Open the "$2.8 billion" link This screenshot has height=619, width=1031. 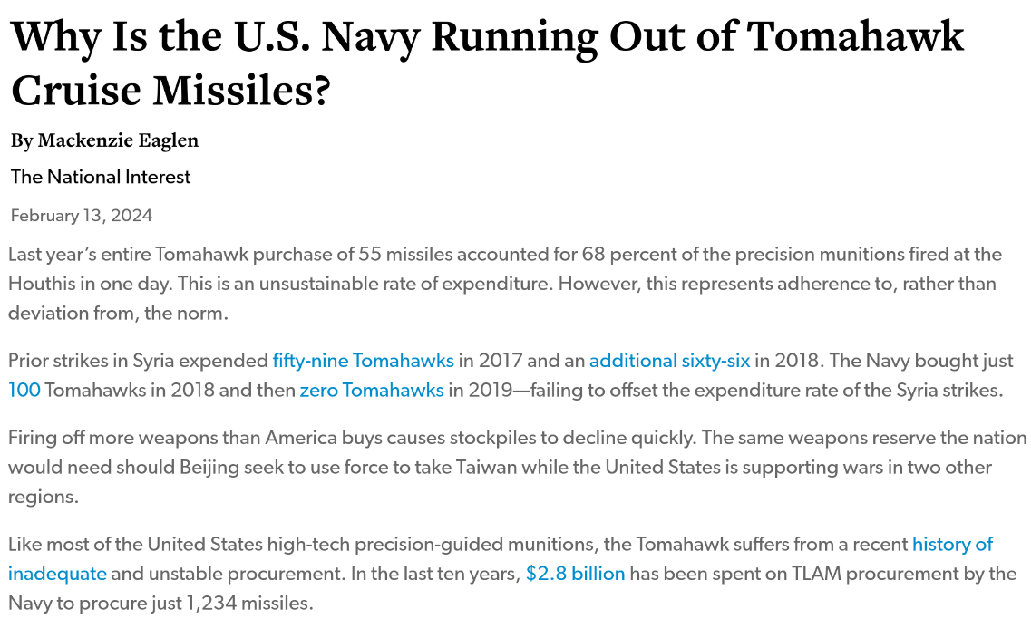click(575, 574)
